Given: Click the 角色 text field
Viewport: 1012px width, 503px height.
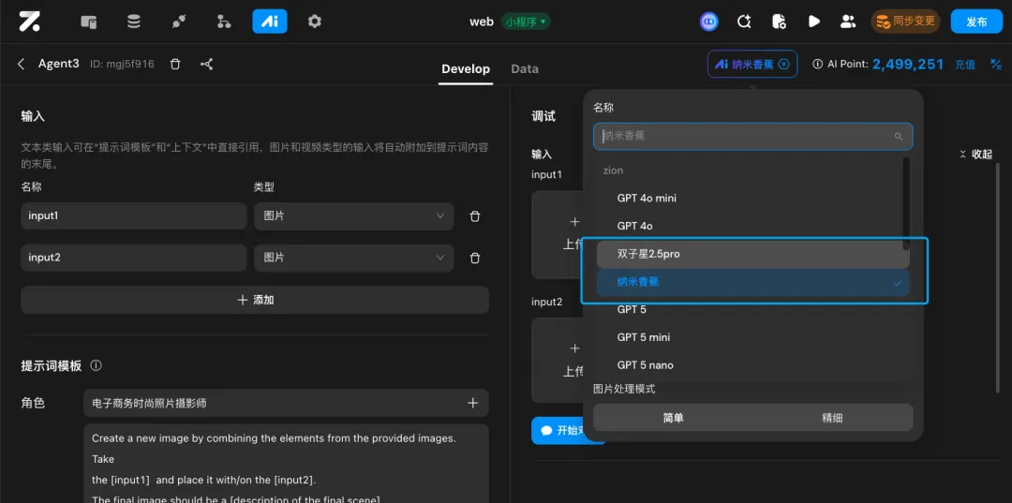Looking at the screenshot, I should (286, 403).
